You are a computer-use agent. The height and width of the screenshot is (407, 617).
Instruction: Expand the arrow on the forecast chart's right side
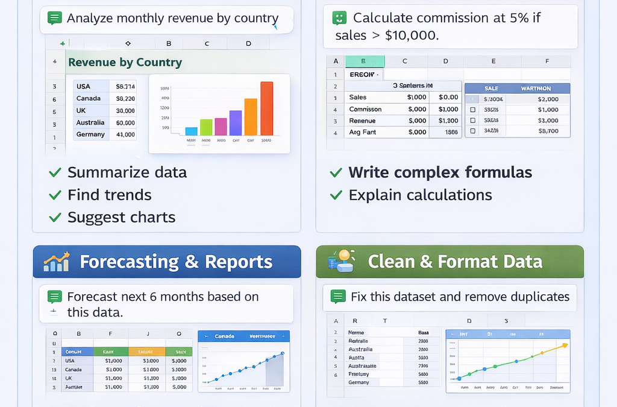[283, 336]
